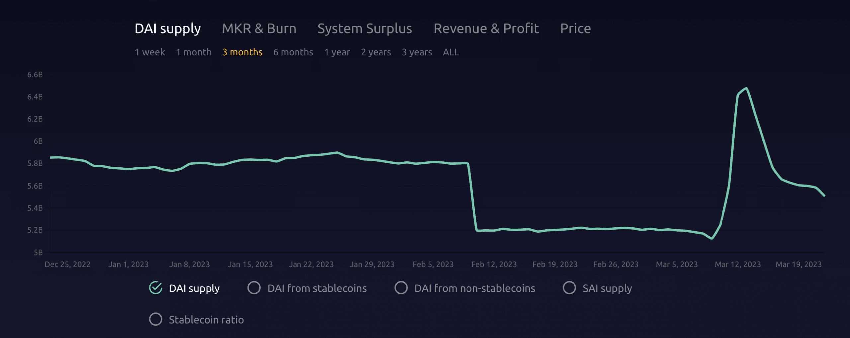Click the Feb 26, 2023 axis label
850x338 pixels.
click(616, 264)
